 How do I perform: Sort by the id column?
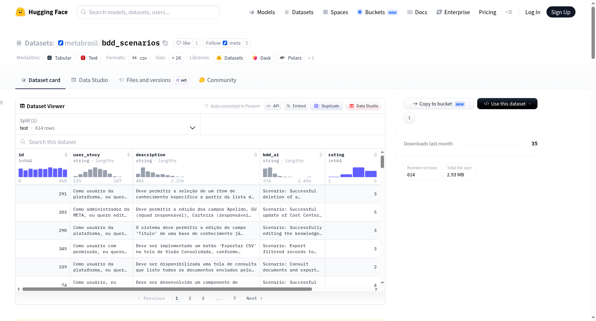(66, 155)
